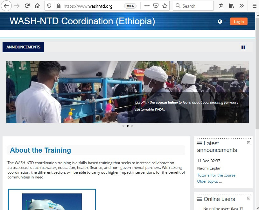The height and width of the screenshot is (210, 259).
Task: Click the page scrollbar down arrow
Action: [257, 208]
